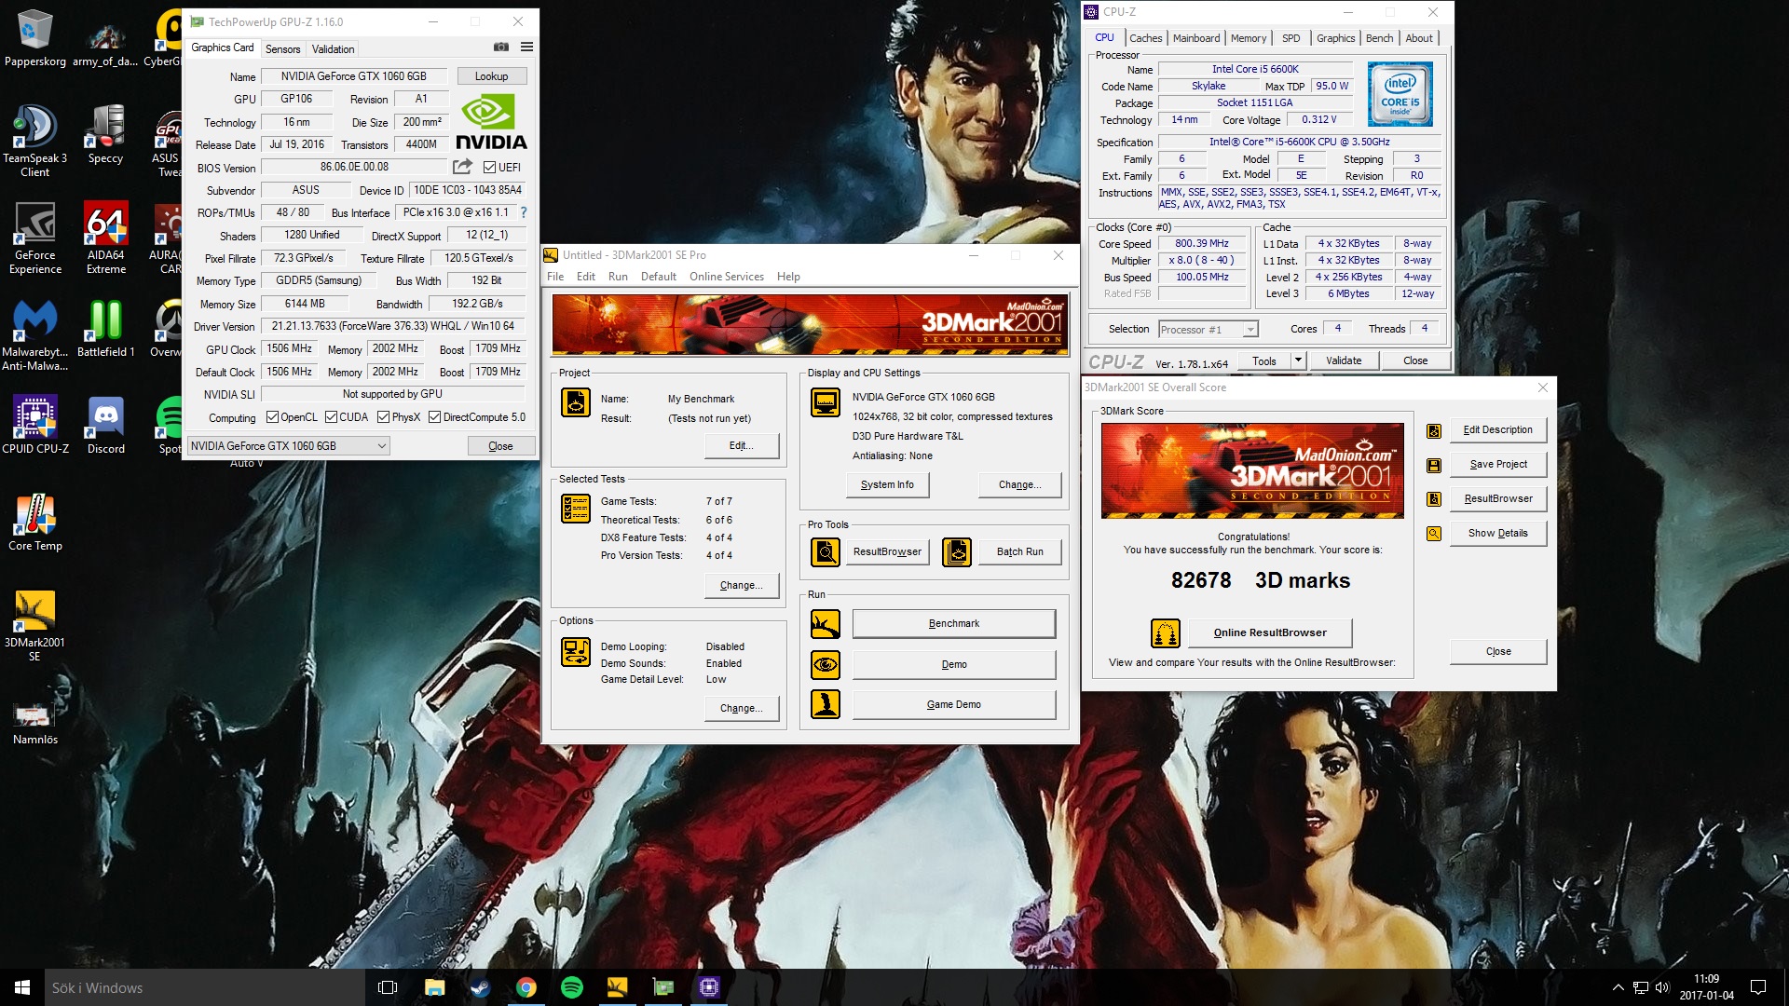Open the GPU-Z screenshot camera icon
Viewport: 1789px width, 1006px height.
tap(501, 48)
